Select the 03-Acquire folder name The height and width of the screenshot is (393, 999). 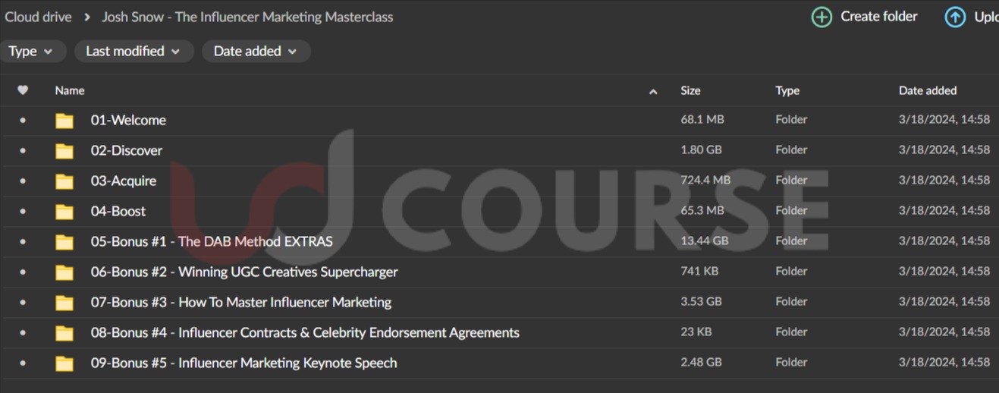[124, 181]
